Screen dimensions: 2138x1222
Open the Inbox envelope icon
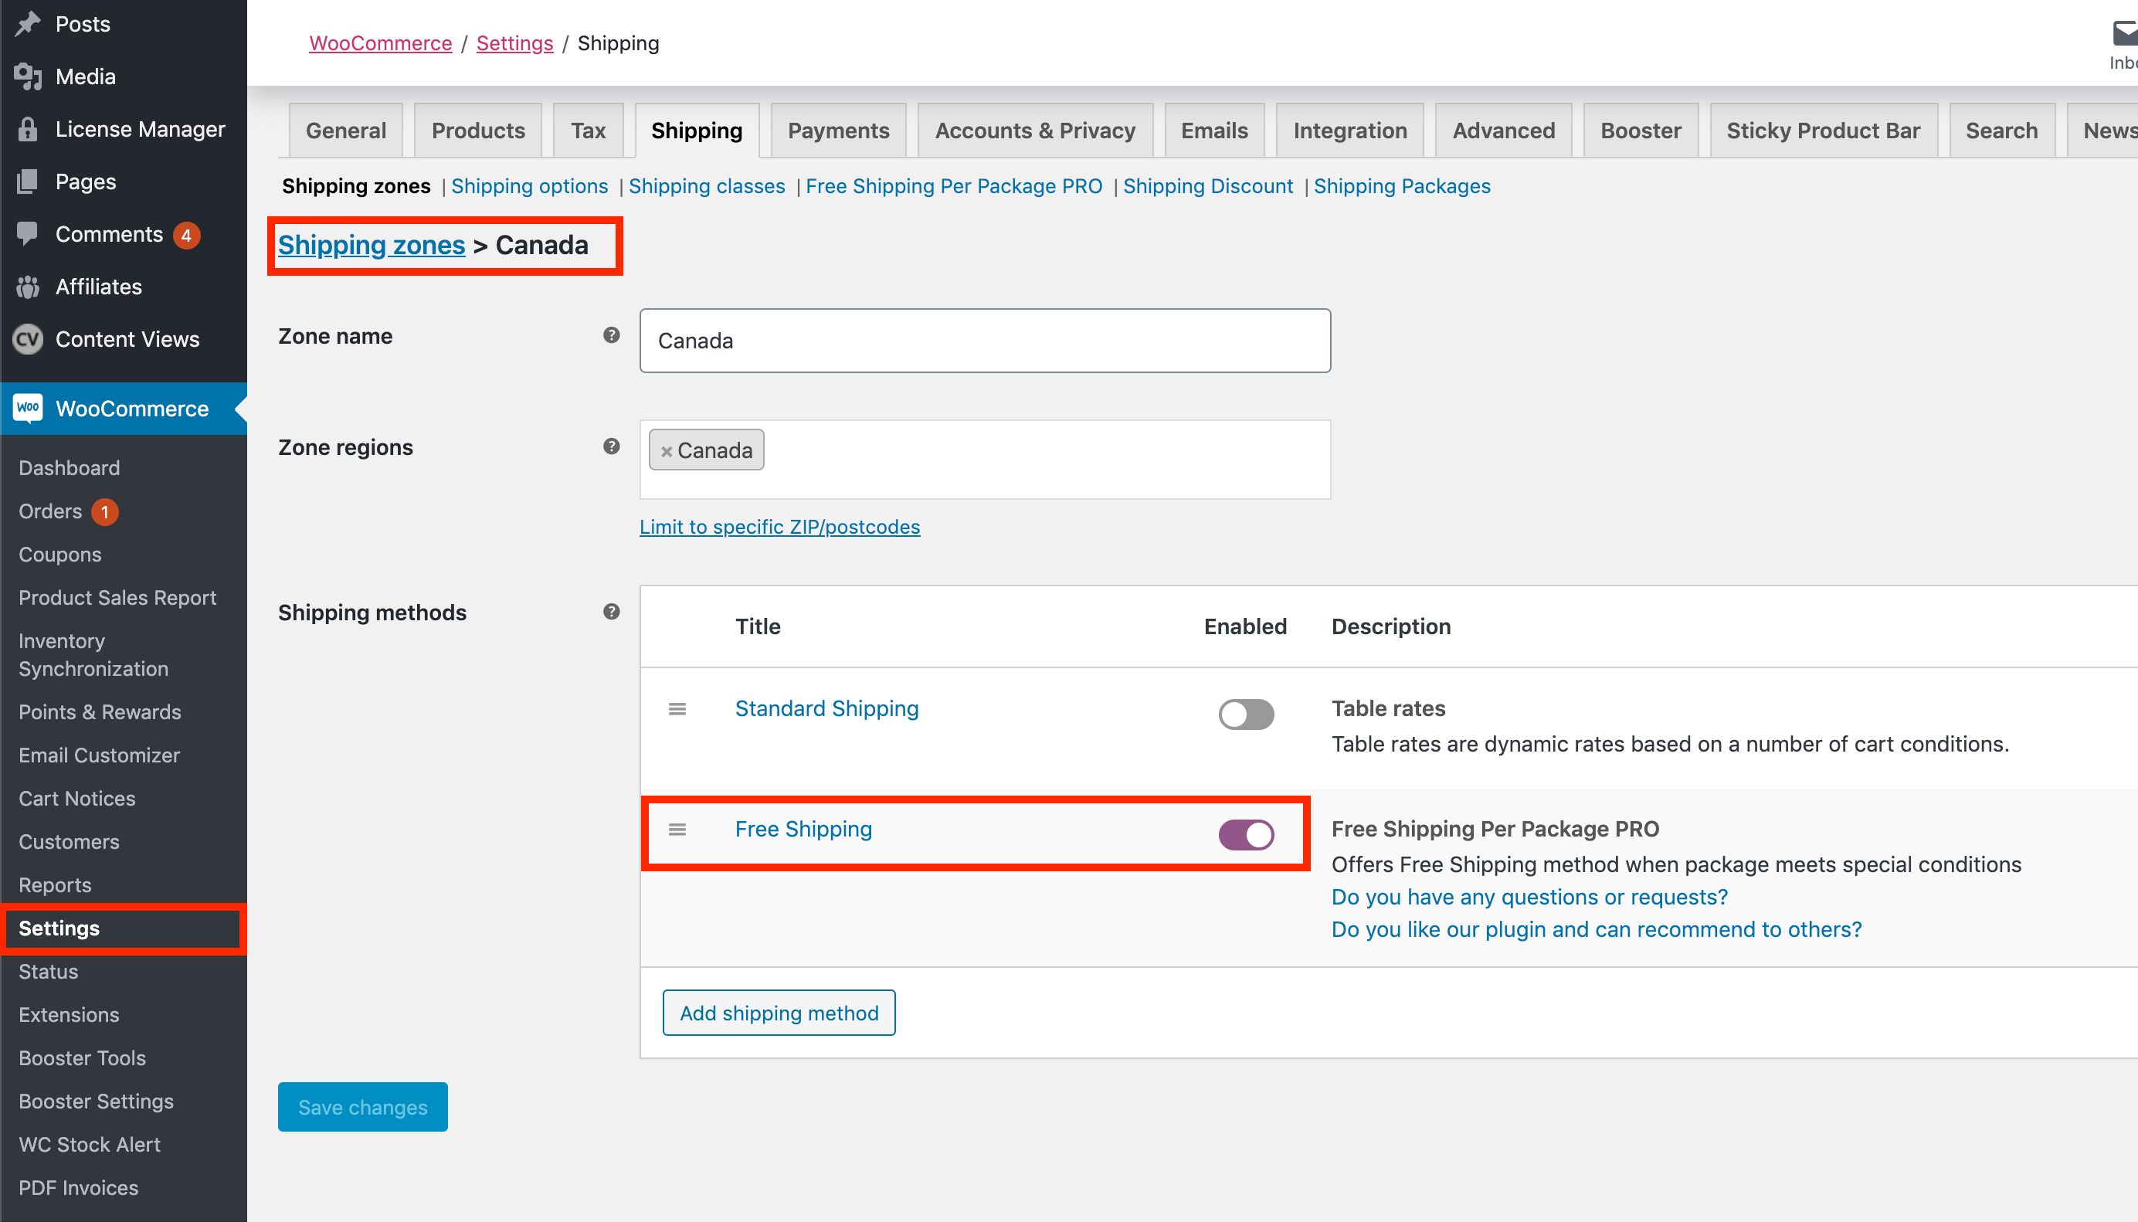pos(2125,33)
